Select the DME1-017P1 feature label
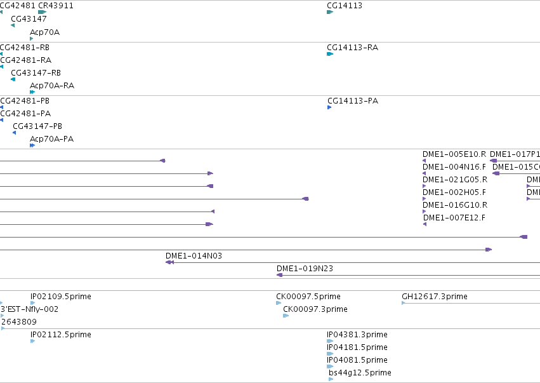540x383 pixels. [x=515, y=154]
